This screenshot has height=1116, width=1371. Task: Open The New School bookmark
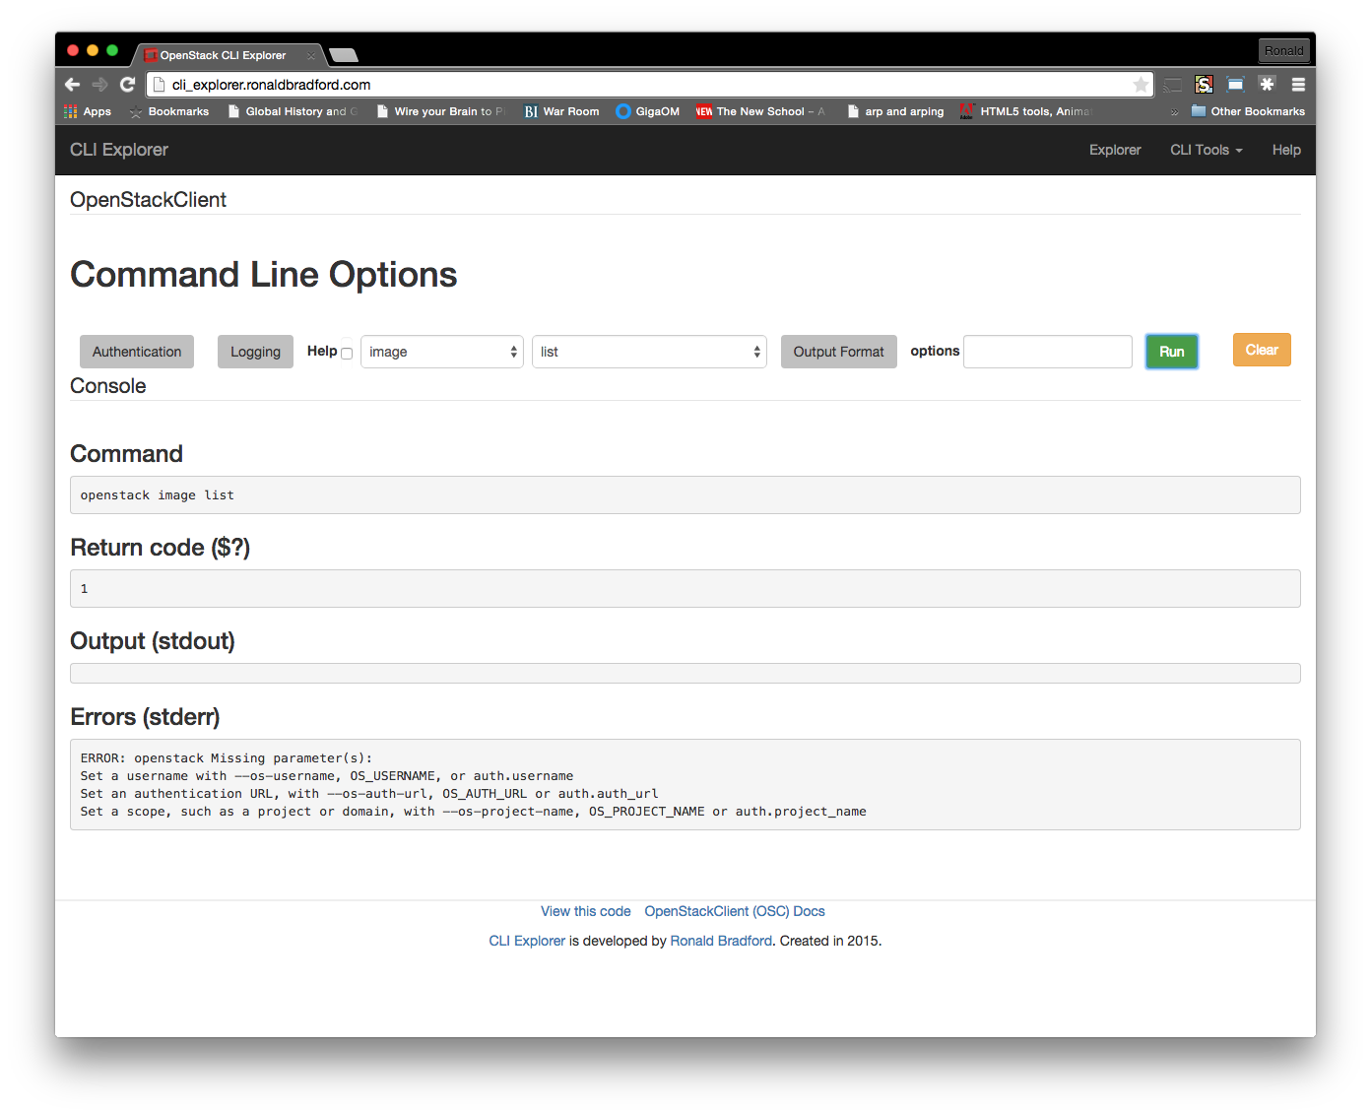[x=760, y=111]
